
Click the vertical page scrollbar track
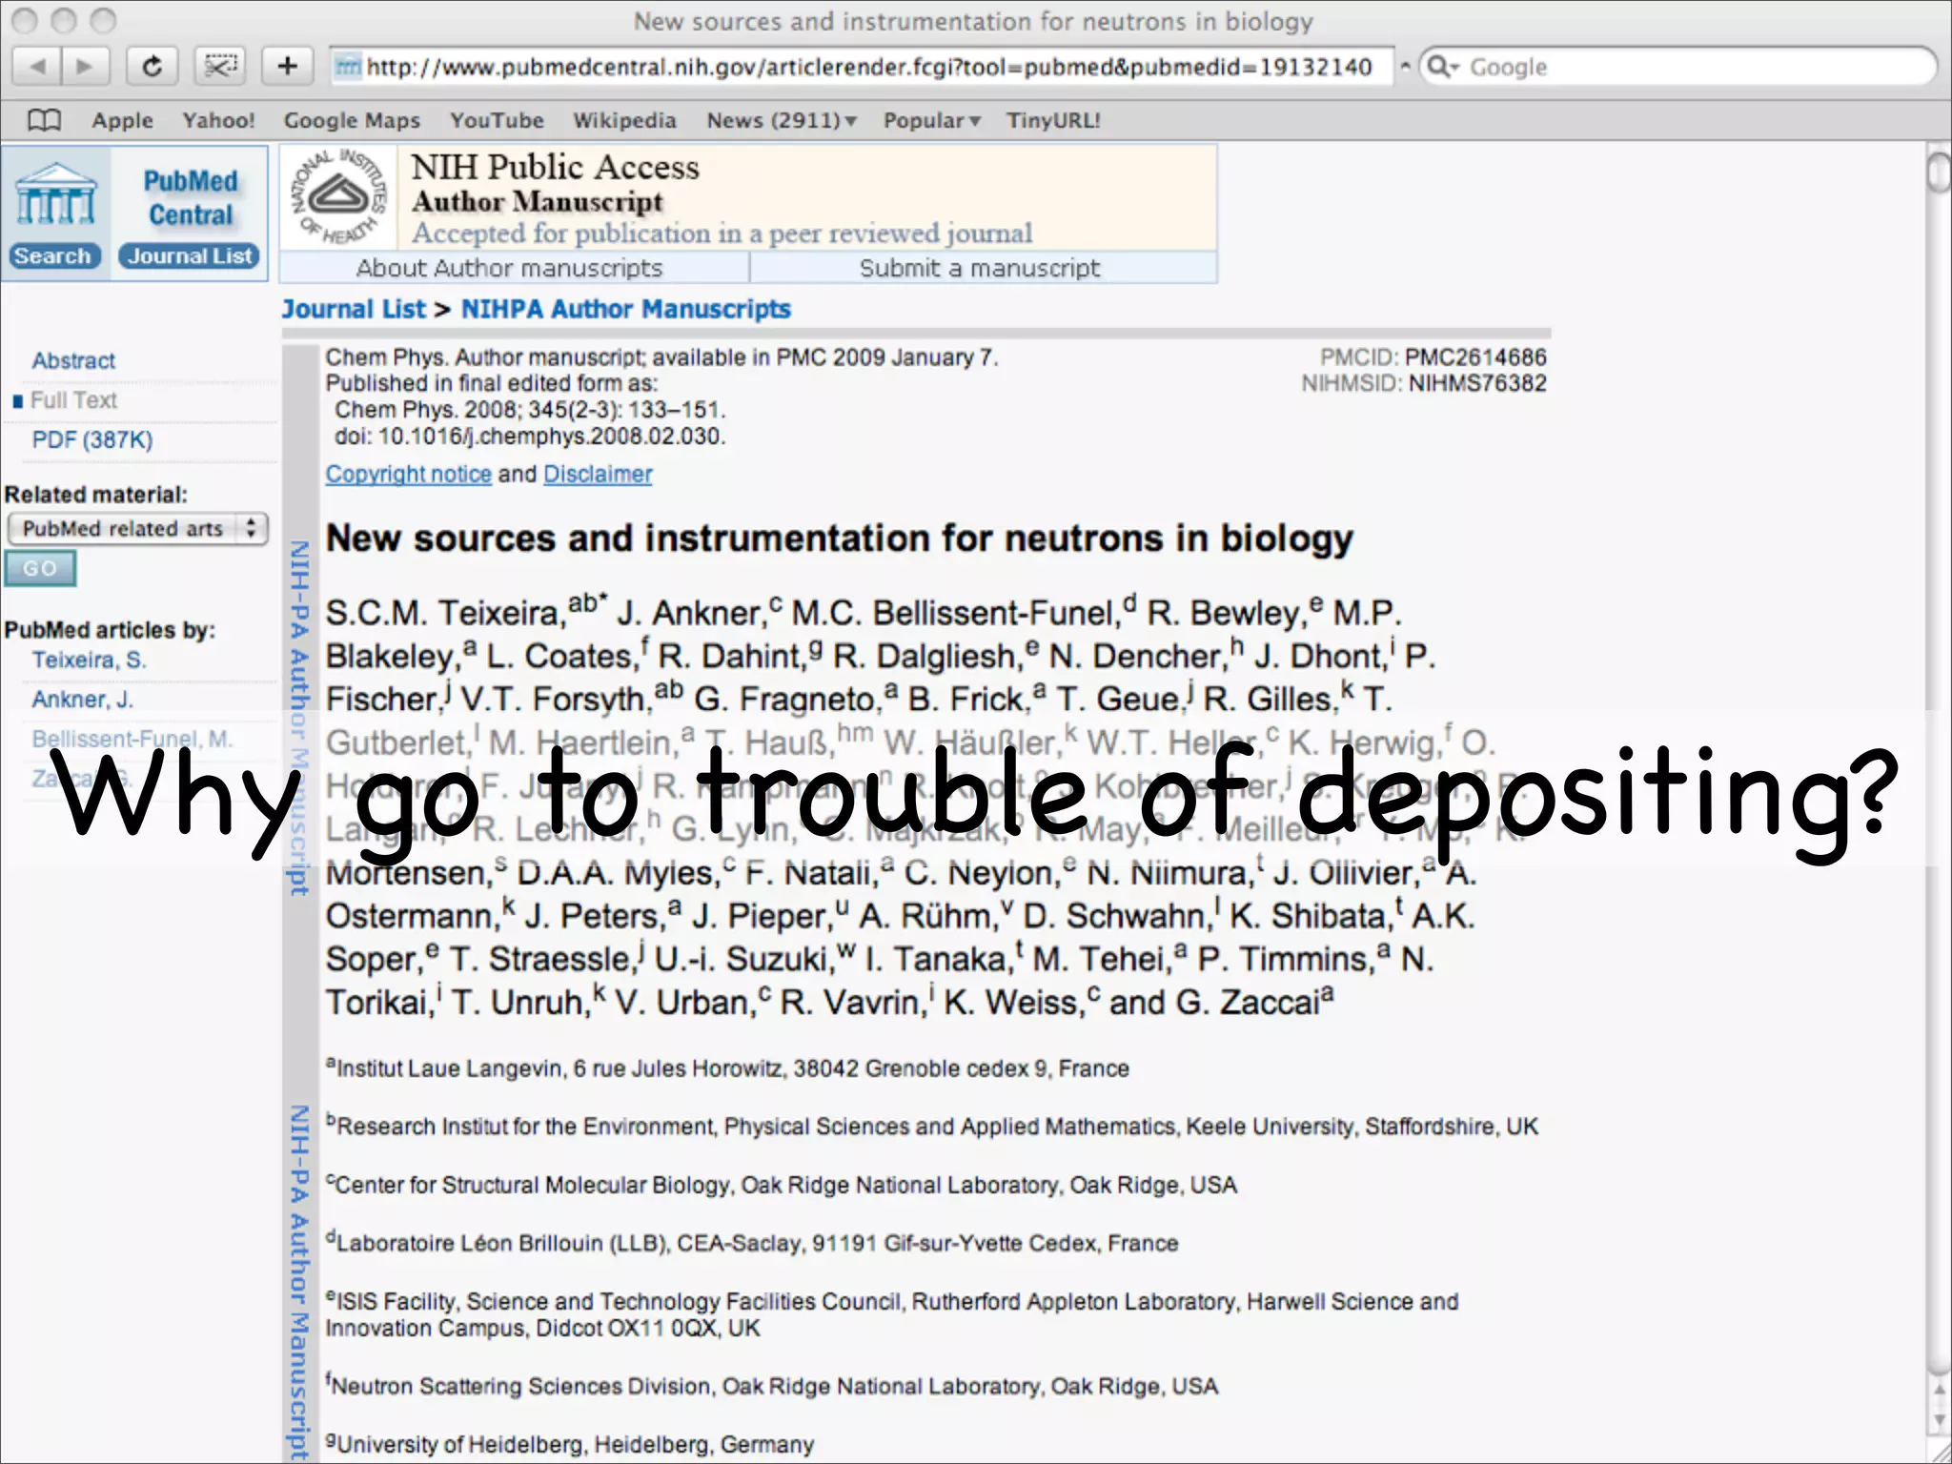coord(1938,762)
